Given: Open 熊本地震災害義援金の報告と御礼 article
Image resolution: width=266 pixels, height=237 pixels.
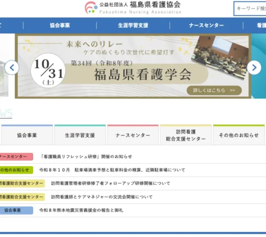Looking at the screenshot, I should click(x=81, y=210).
